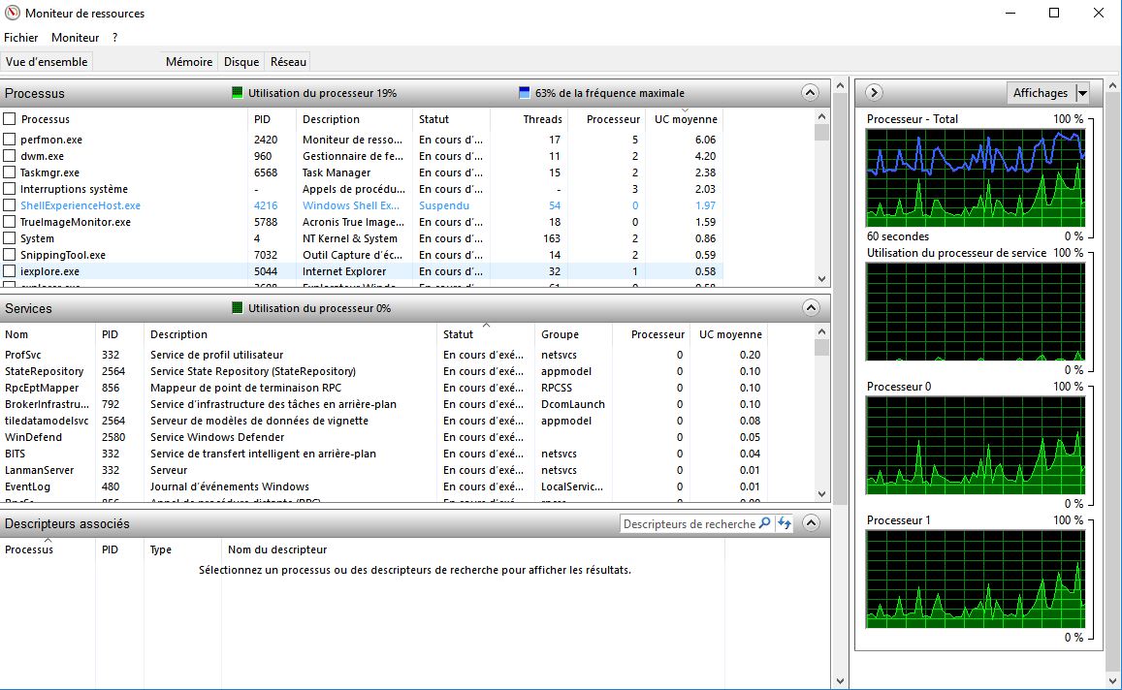
Task: Click the Processeur 0 graph
Action: click(x=976, y=445)
